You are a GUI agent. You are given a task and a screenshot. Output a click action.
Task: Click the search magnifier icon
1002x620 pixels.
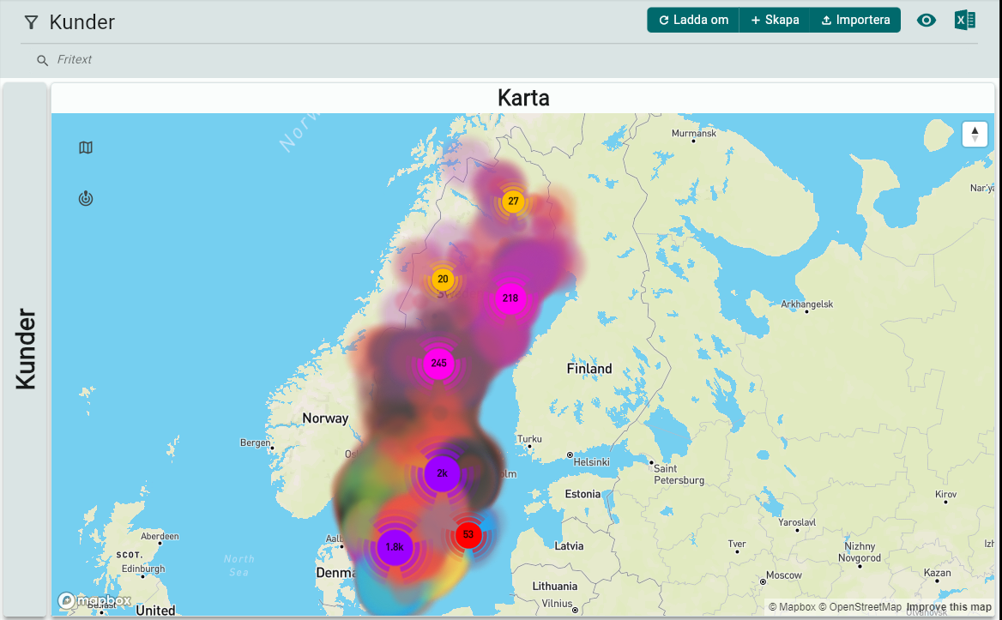click(x=42, y=60)
